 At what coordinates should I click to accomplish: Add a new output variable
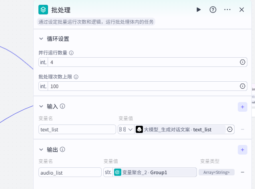[x=242, y=150]
